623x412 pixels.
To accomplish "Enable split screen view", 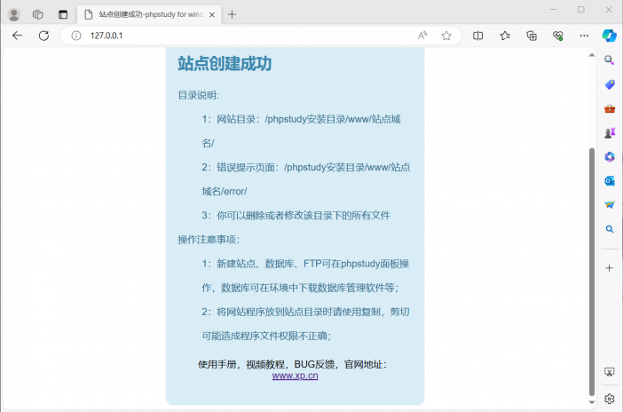I will pos(478,36).
